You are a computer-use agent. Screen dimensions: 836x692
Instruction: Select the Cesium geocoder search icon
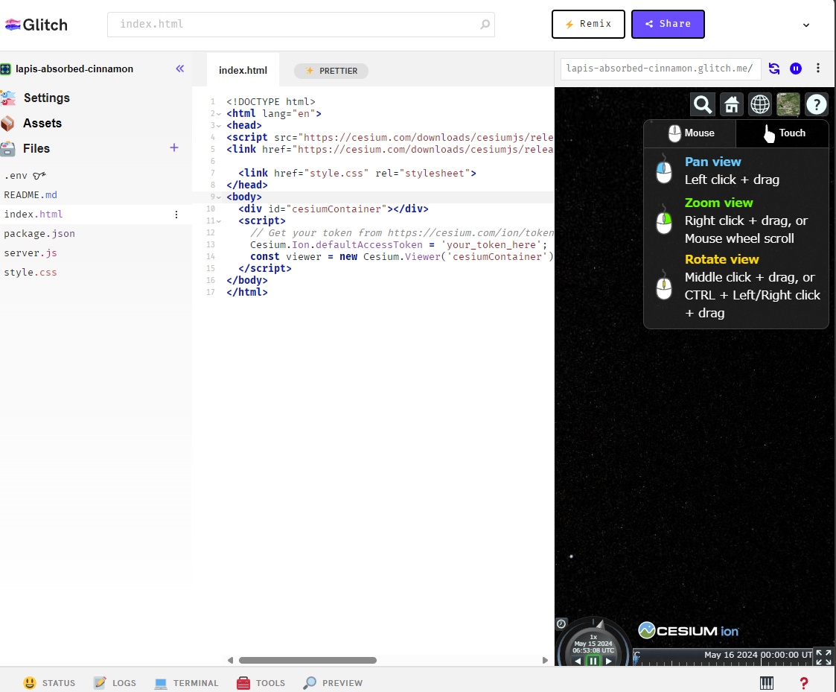[702, 104]
